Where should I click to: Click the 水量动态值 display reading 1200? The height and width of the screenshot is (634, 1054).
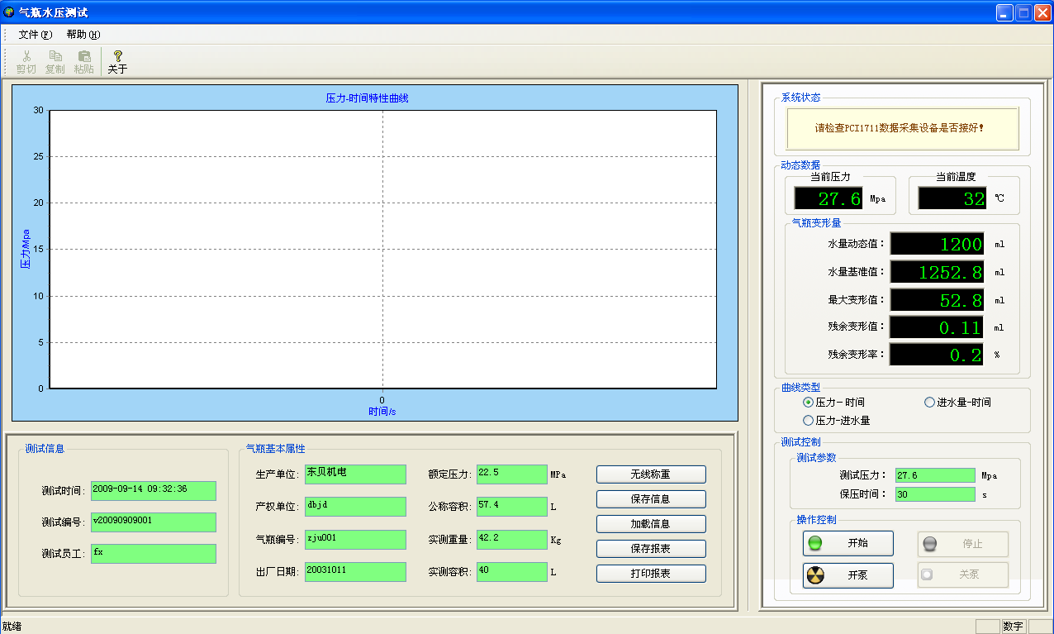937,244
